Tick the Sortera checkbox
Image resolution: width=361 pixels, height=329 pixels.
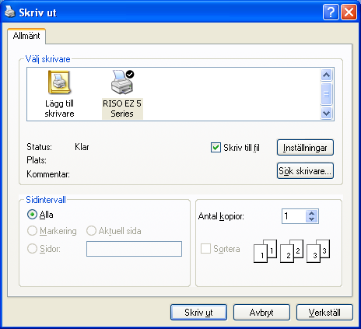click(205, 249)
